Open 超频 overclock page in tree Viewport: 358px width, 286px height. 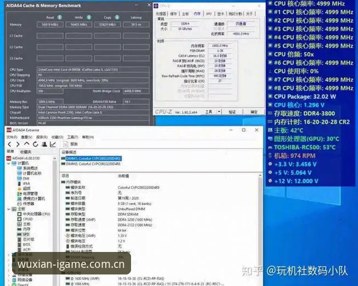[x=24, y=189]
